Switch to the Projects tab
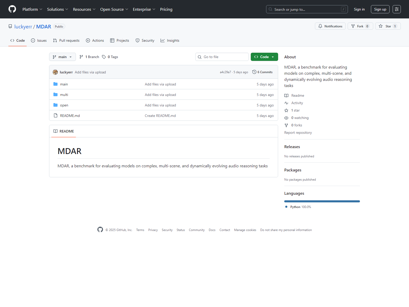409x307 pixels. [x=120, y=40]
